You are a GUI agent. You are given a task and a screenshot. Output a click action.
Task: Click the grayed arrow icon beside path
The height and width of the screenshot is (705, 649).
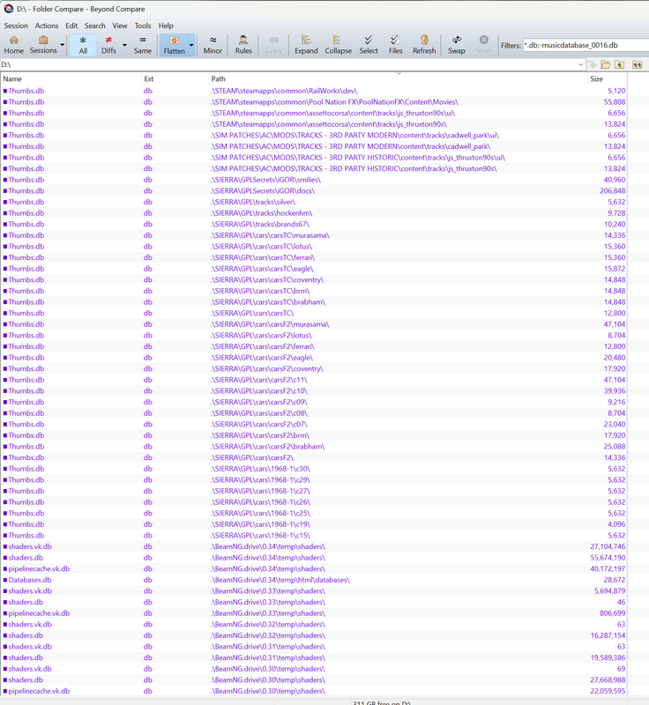click(593, 64)
